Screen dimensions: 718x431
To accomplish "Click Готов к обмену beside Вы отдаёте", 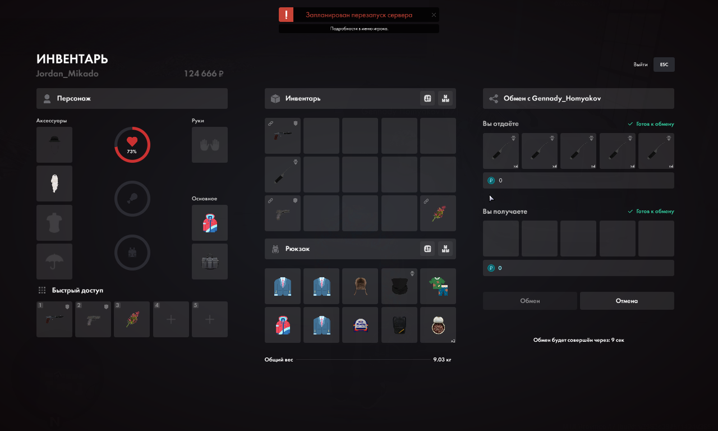I will 651,124.
